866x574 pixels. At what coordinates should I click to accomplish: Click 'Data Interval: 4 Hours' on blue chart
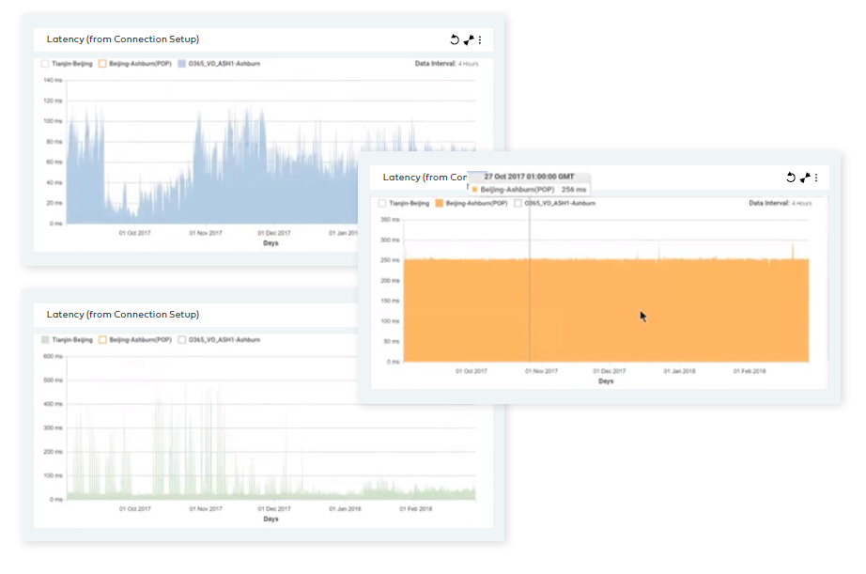pyautogui.click(x=447, y=64)
